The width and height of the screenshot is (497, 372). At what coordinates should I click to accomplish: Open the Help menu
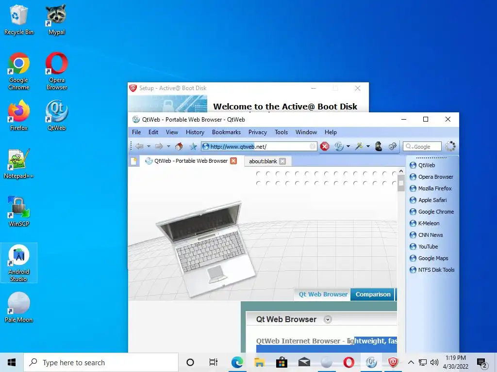click(x=331, y=132)
